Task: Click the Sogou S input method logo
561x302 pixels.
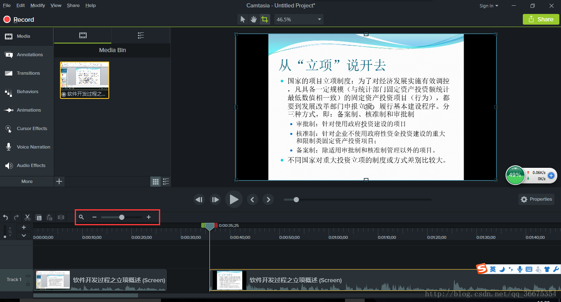Action: pyautogui.click(x=482, y=269)
